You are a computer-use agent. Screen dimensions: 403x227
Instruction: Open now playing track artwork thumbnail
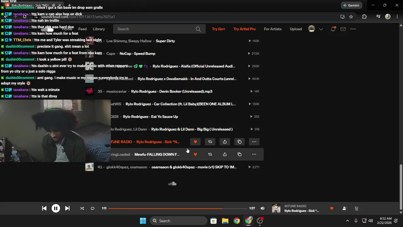(276, 208)
